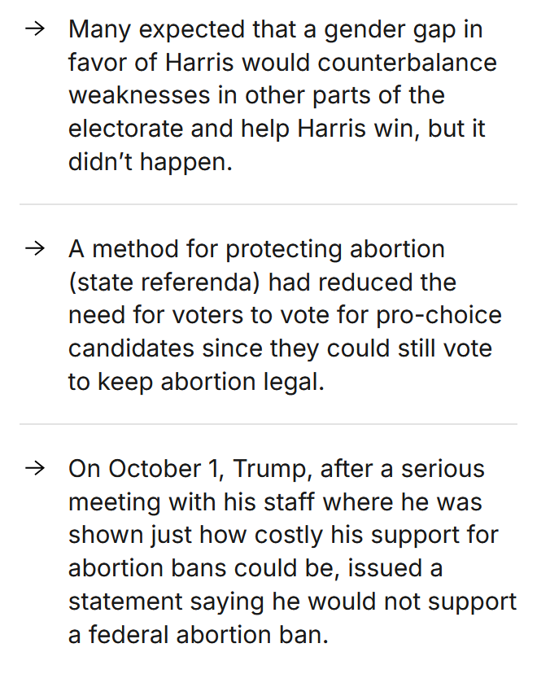Click the line 'need for voters to vote for pro-choice'
Screen dimensions: 550x674
pos(285,316)
